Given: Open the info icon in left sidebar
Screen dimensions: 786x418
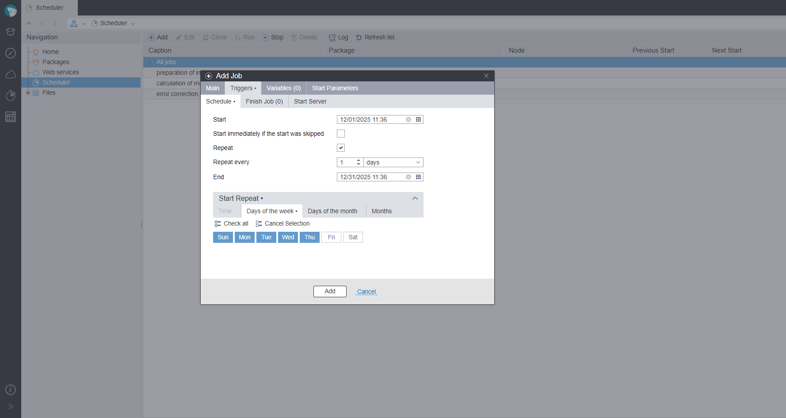Looking at the screenshot, I should pos(11,390).
